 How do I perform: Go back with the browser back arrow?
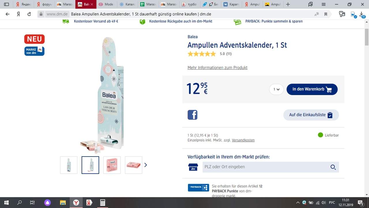[x=7, y=14]
